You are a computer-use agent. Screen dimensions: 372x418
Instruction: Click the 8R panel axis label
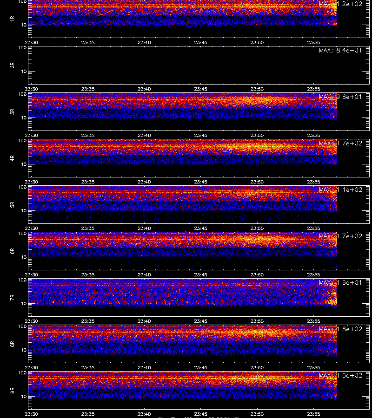12,344
